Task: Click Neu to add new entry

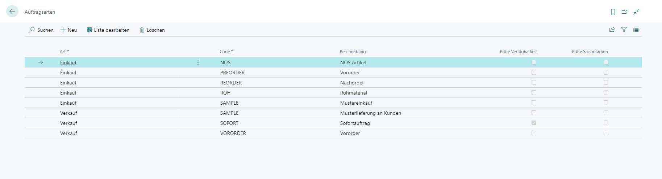Action: click(x=68, y=30)
